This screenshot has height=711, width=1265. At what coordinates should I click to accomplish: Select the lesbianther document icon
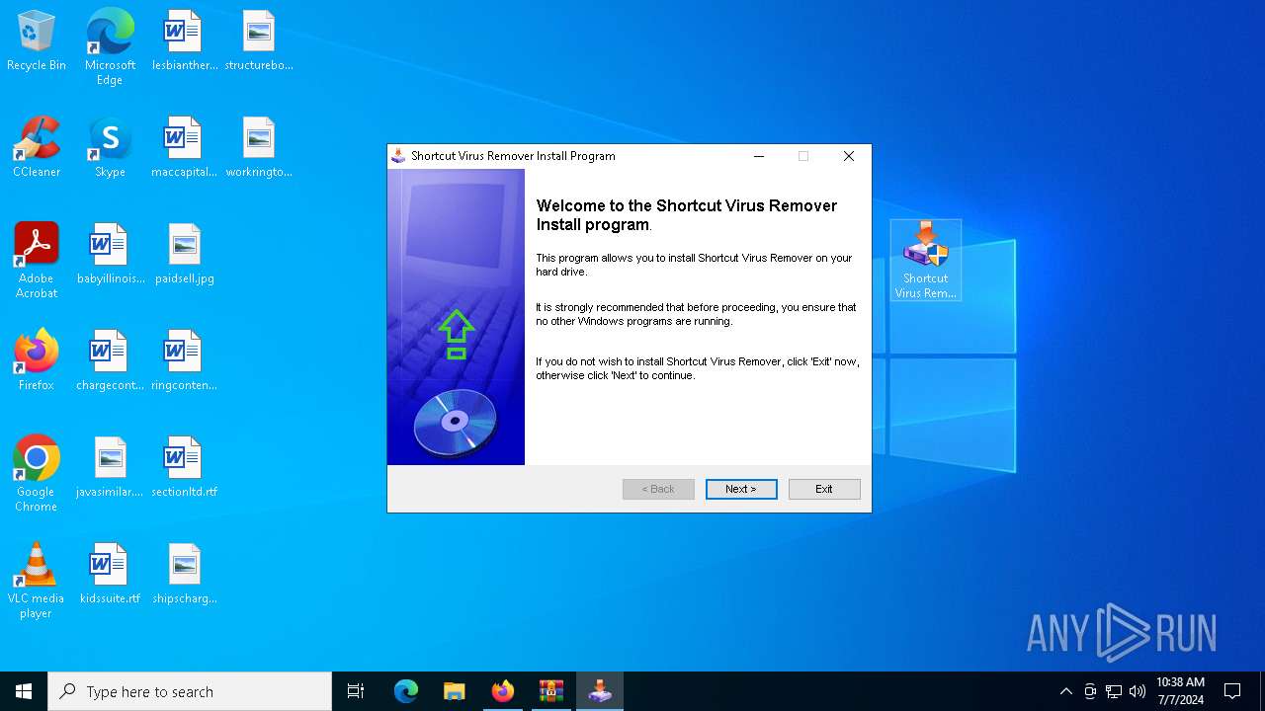tap(184, 41)
